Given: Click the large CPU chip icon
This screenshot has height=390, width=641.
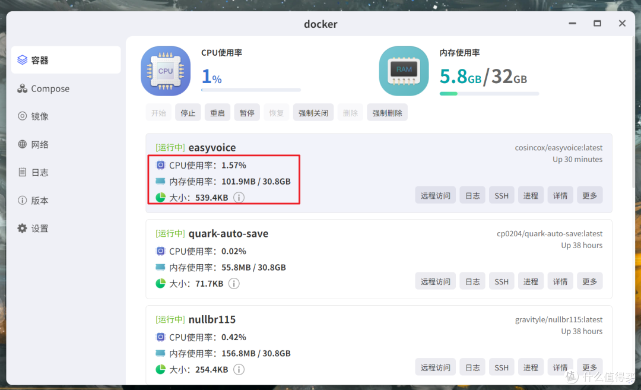Looking at the screenshot, I should point(166,71).
